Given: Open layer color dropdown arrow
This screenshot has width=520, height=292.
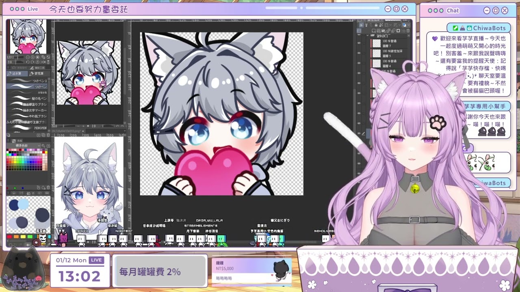Looking at the screenshot, I should (x=409, y=25).
